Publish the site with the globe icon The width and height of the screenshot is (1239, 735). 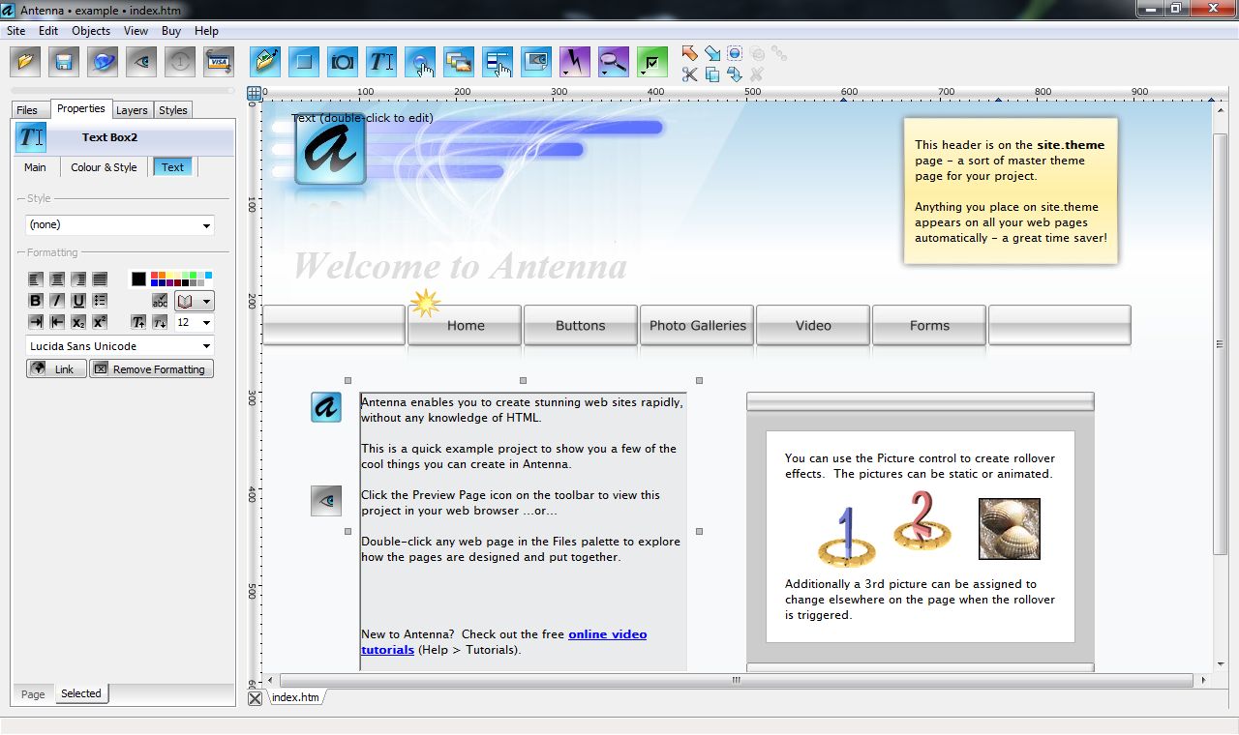tap(103, 62)
